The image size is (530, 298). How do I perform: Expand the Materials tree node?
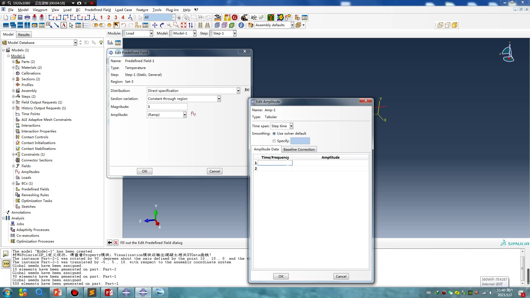click(x=13, y=67)
